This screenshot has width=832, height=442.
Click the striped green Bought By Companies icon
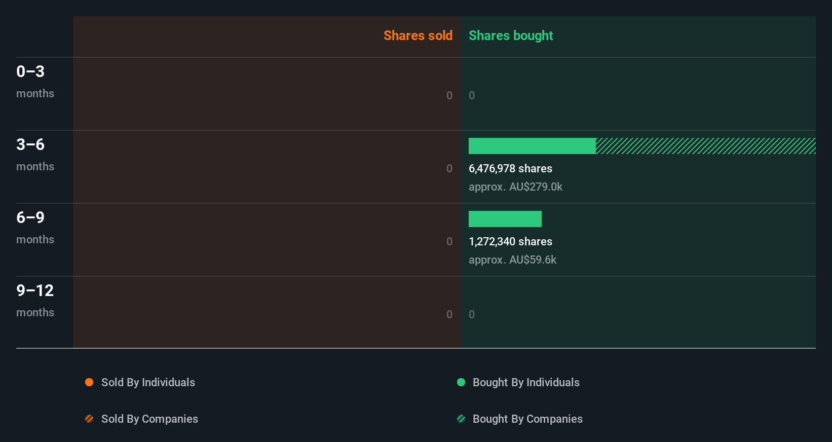461,419
